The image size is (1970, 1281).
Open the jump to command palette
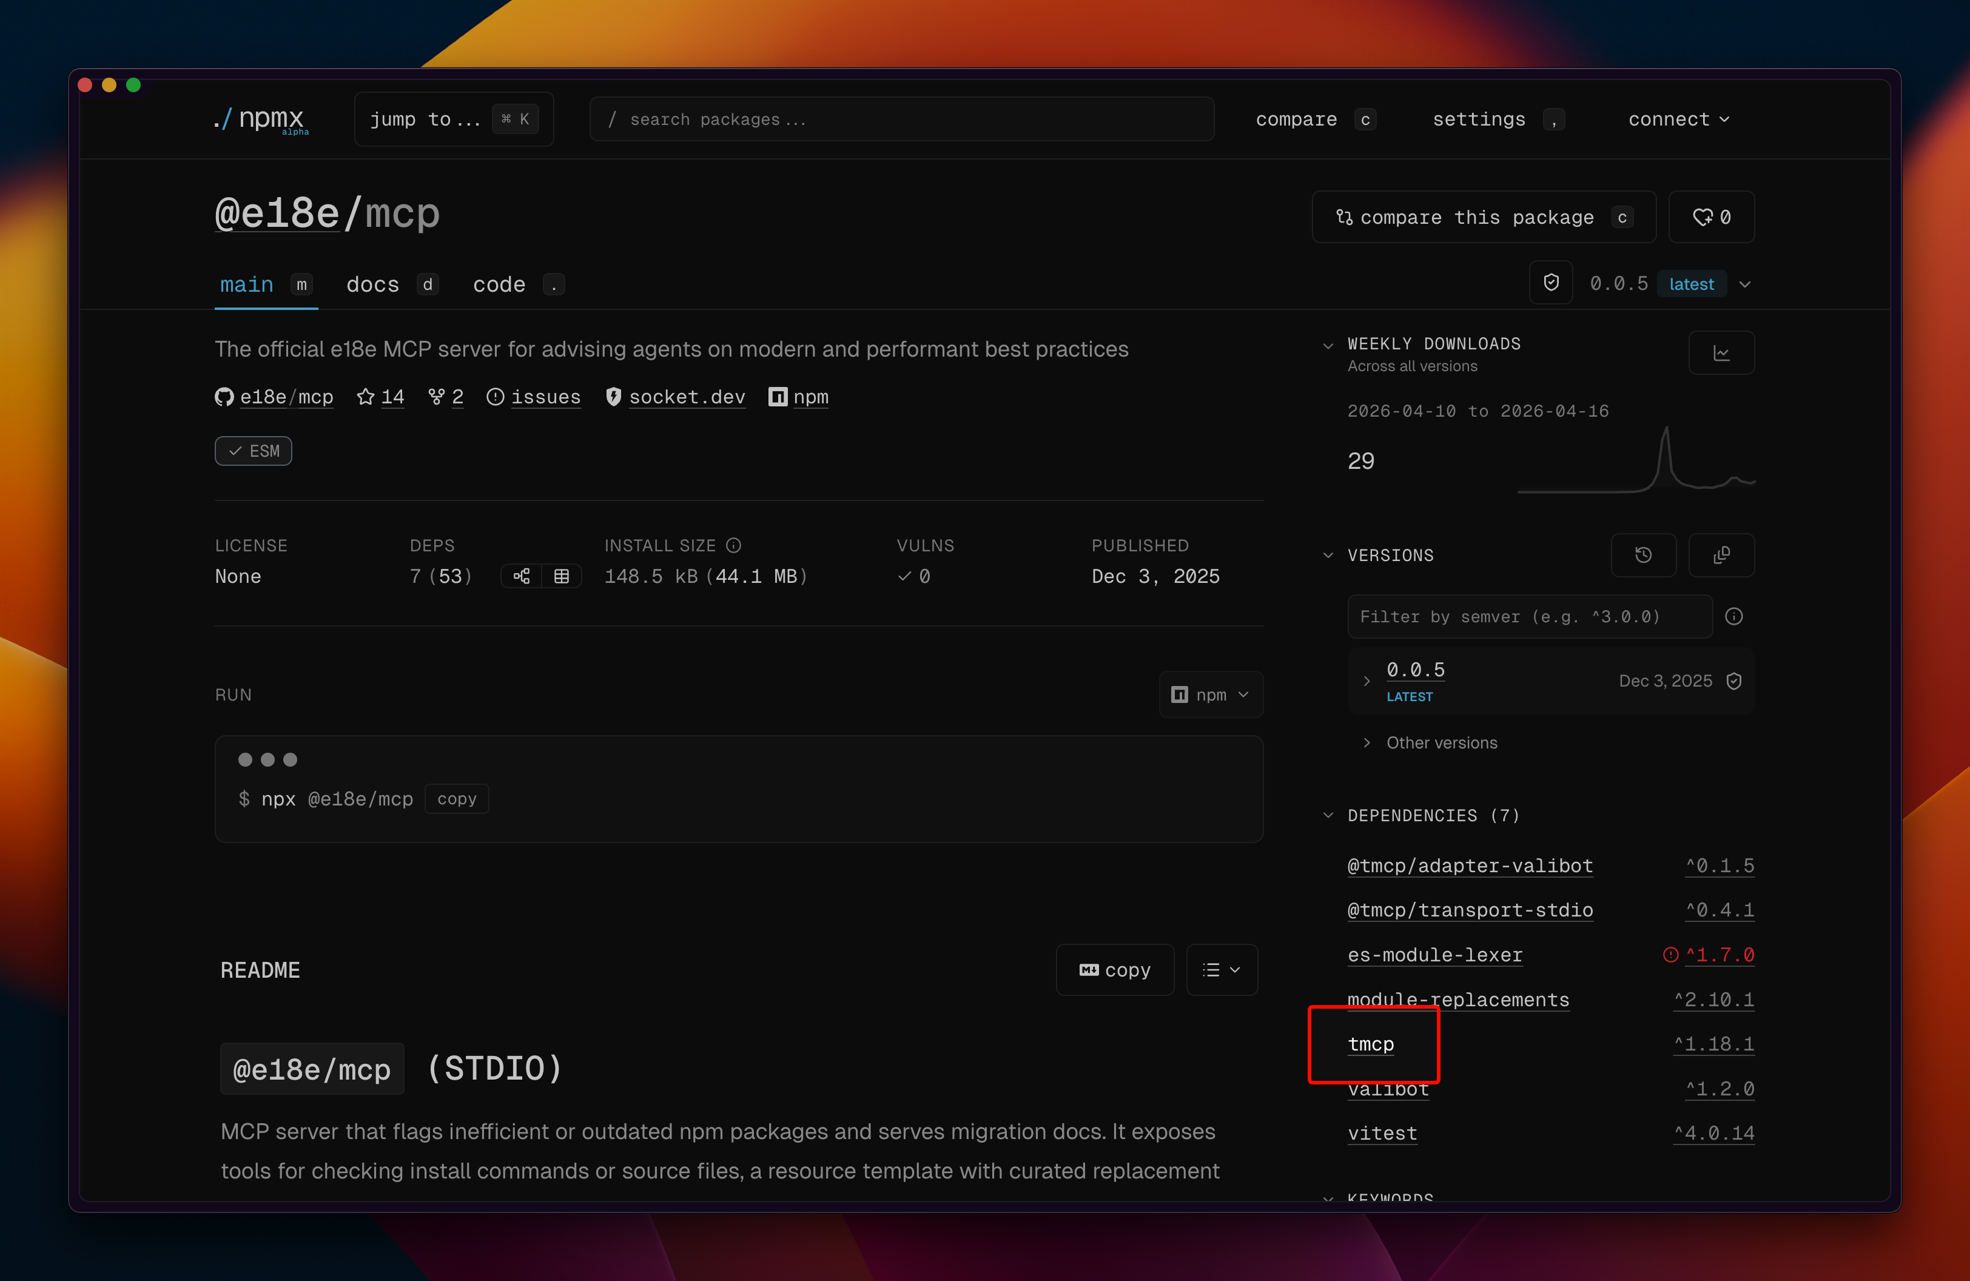[x=454, y=119]
